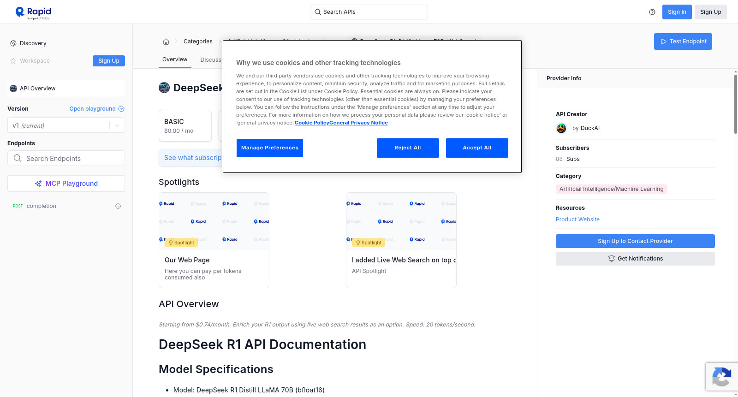Select the BASIC $0.00 plan card

[185, 125]
